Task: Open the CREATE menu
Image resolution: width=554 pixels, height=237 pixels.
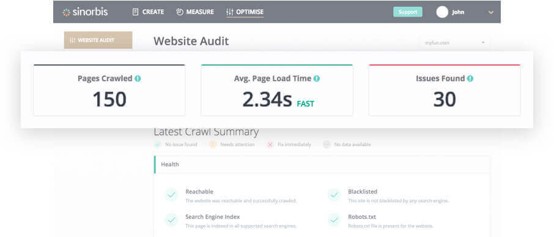Action: click(148, 12)
